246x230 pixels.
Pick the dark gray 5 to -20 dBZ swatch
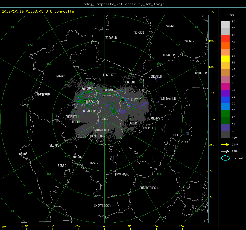pyautogui.click(x=225, y=134)
